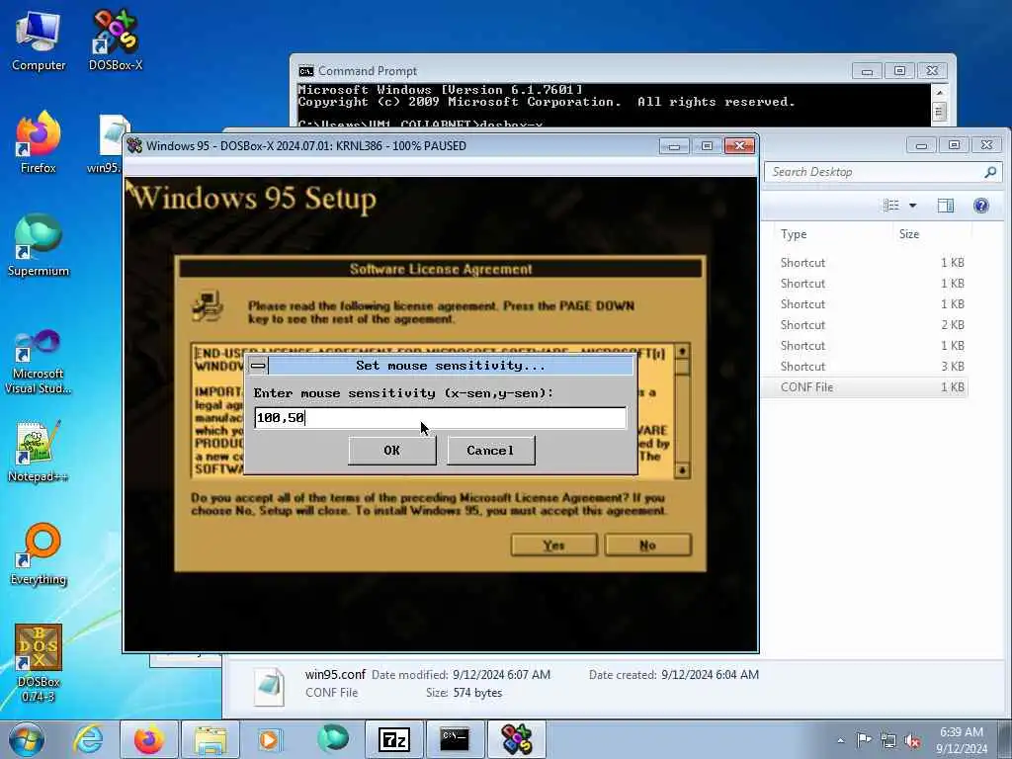This screenshot has width=1012, height=759.
Task: Launch Notepad++ from the desktop
Action: pos(39,452)
